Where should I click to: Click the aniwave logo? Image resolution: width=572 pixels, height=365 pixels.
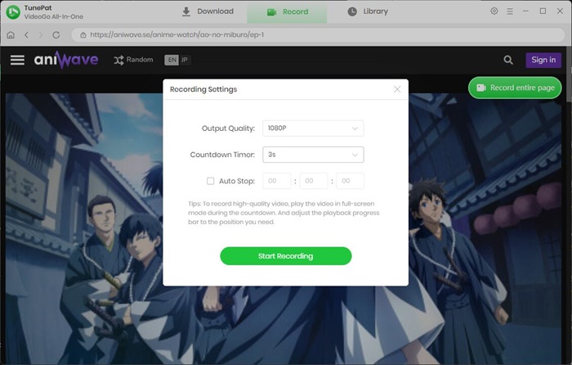coord(66,60)
